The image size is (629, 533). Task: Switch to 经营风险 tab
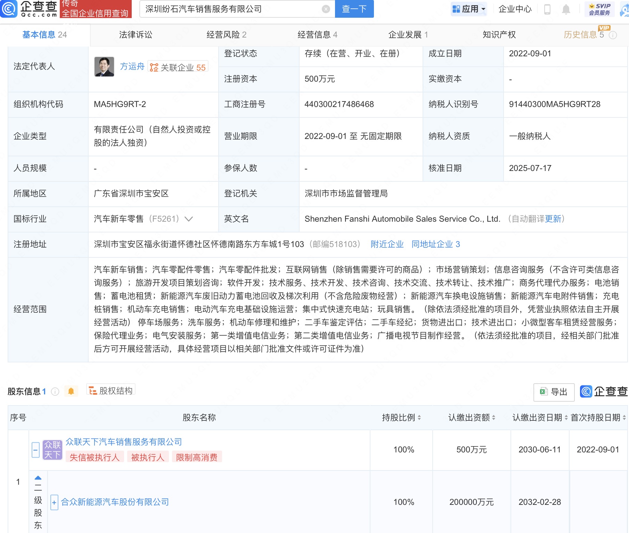pos(226,35)
